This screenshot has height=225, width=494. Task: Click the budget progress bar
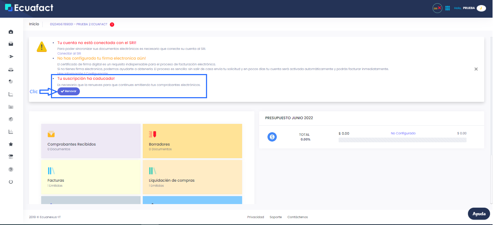click(x=402, y=140)
